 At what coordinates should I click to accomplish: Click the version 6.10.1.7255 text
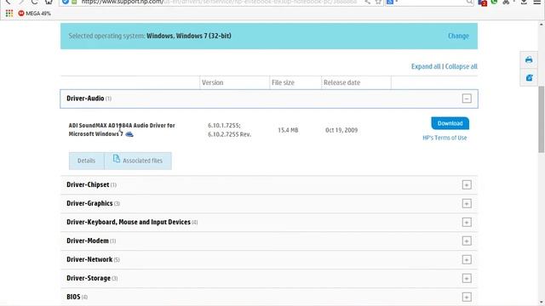click(224, 125)
